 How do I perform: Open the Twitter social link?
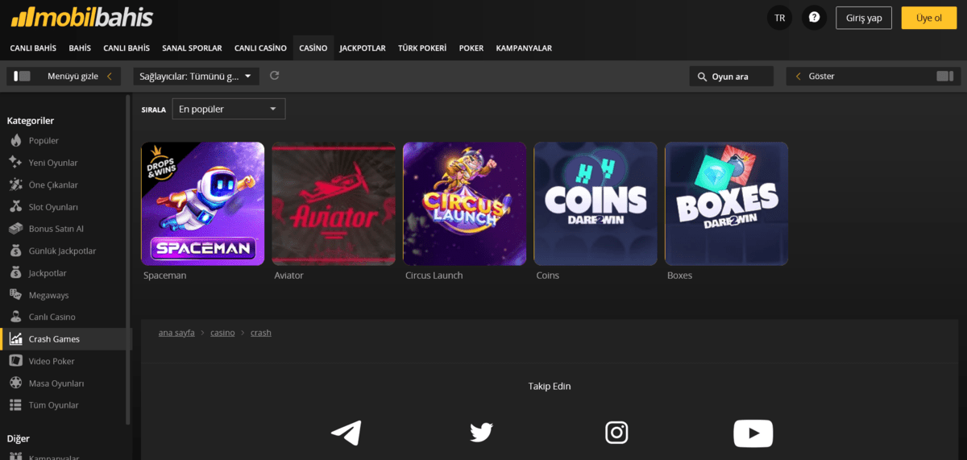coord(481,433)
